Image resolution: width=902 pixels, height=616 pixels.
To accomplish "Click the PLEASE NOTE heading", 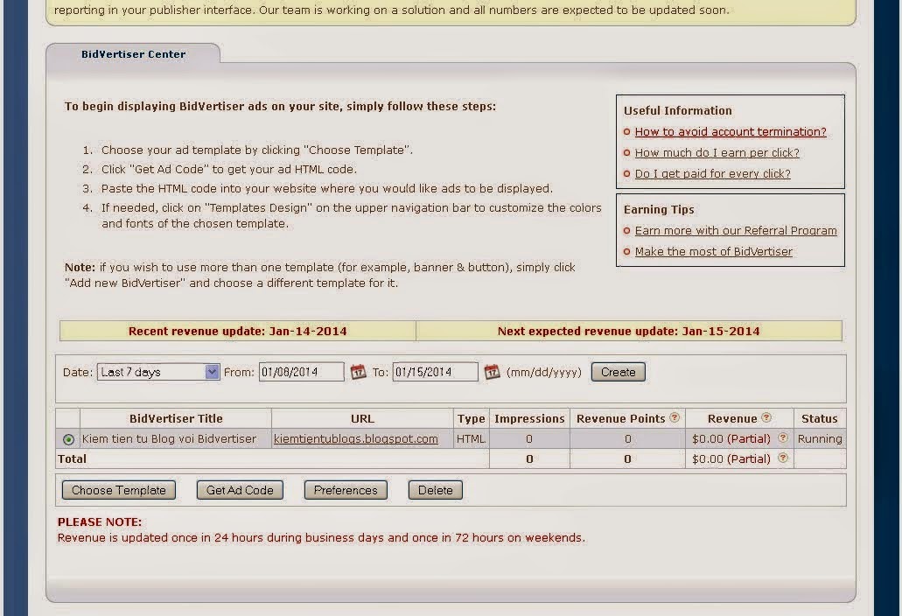I will click(x=100, y=522).
